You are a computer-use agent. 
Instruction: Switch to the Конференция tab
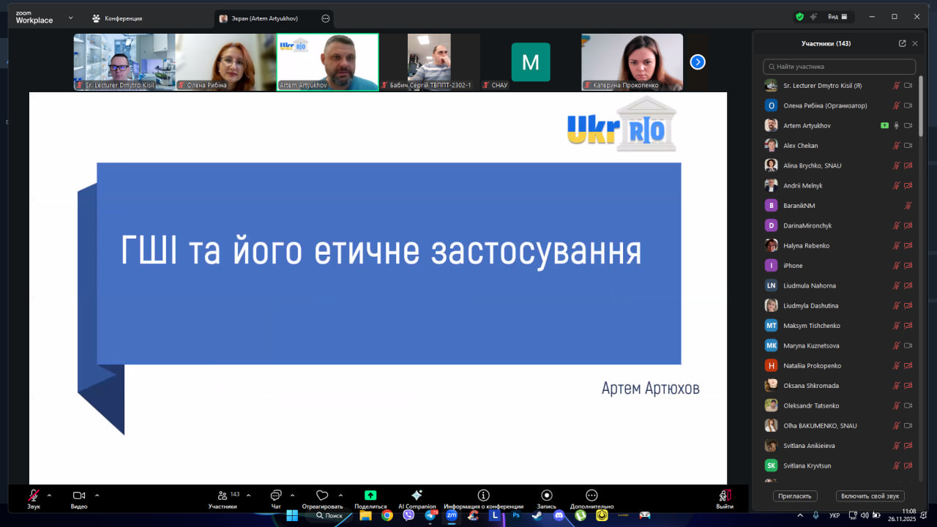[118, 18]
